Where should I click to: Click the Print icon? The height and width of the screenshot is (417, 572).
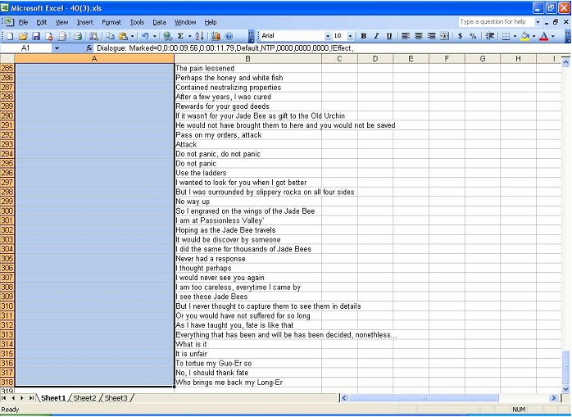pyautogui.click(x=77, y=36)
